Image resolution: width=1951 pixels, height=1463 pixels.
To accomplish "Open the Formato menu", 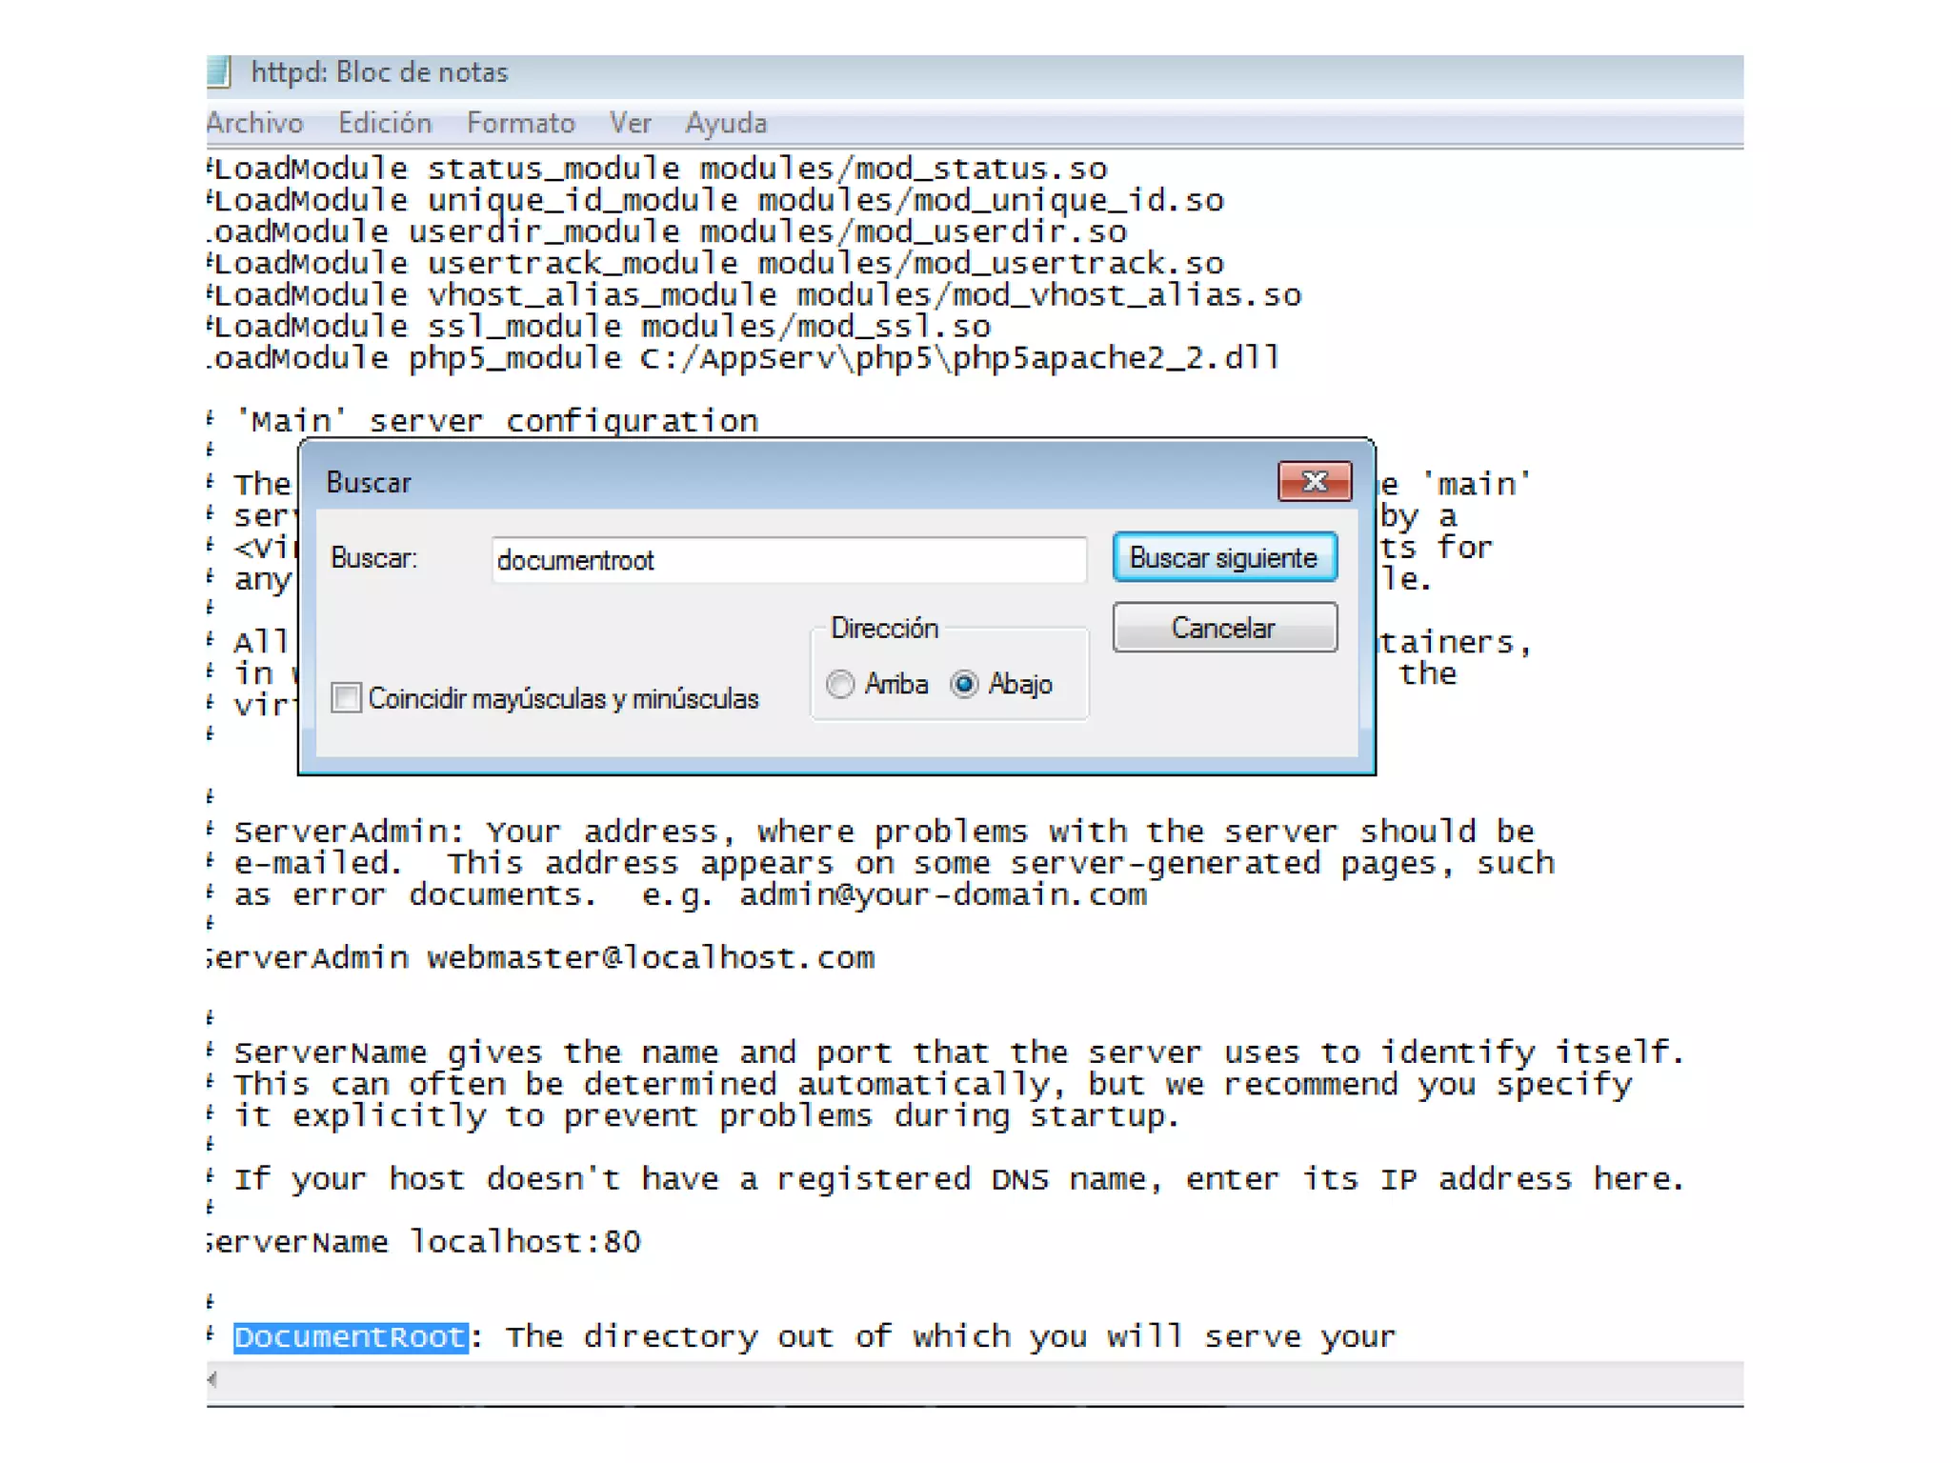I will (x=520, y=123).
